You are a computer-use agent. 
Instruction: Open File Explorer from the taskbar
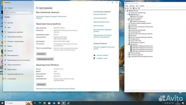(x=44, y=103)
